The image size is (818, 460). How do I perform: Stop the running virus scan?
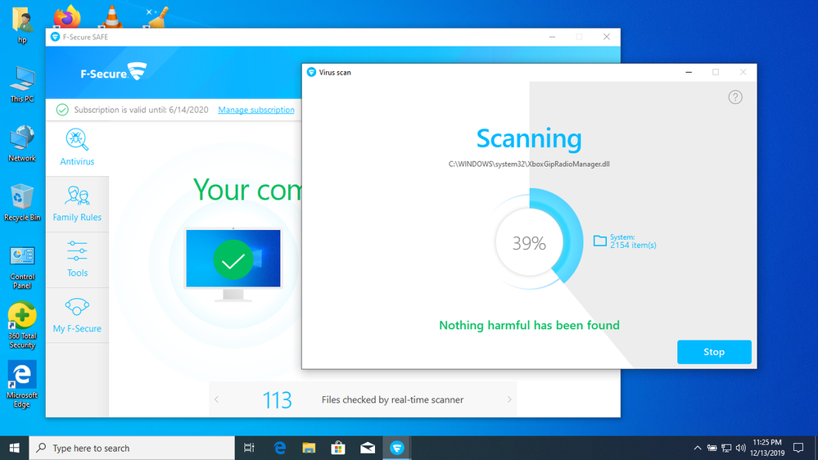coord(714,352)
